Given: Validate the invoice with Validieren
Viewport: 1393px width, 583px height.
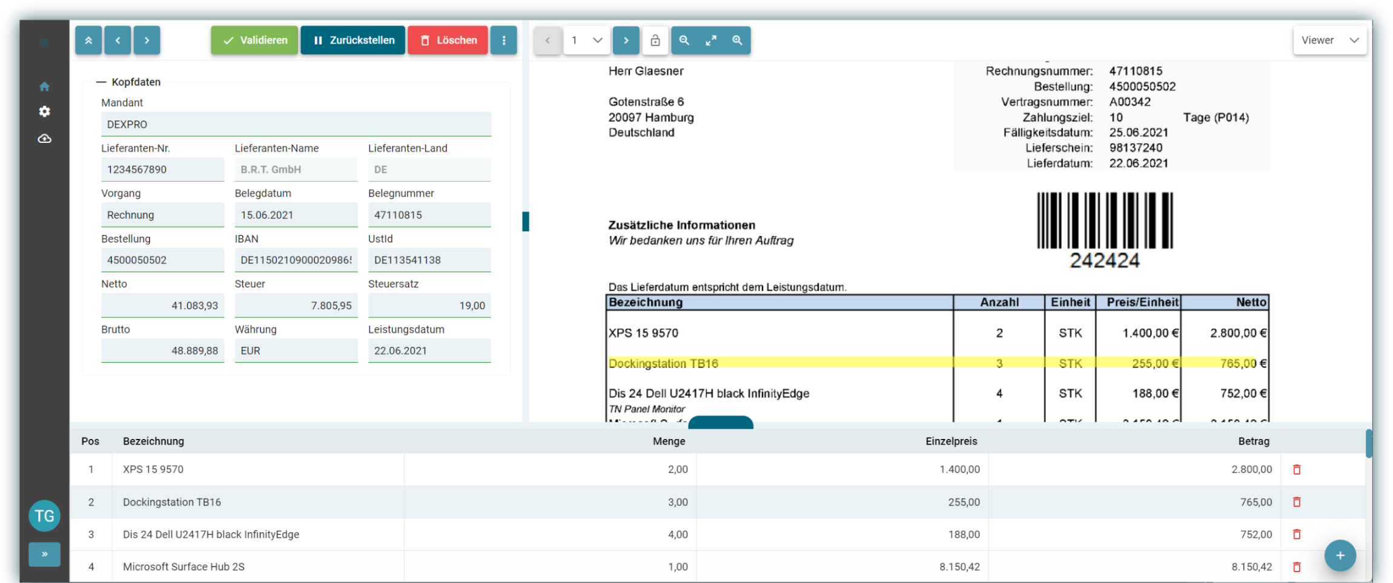Looking at the screenshot, I should tap(254, 40).
